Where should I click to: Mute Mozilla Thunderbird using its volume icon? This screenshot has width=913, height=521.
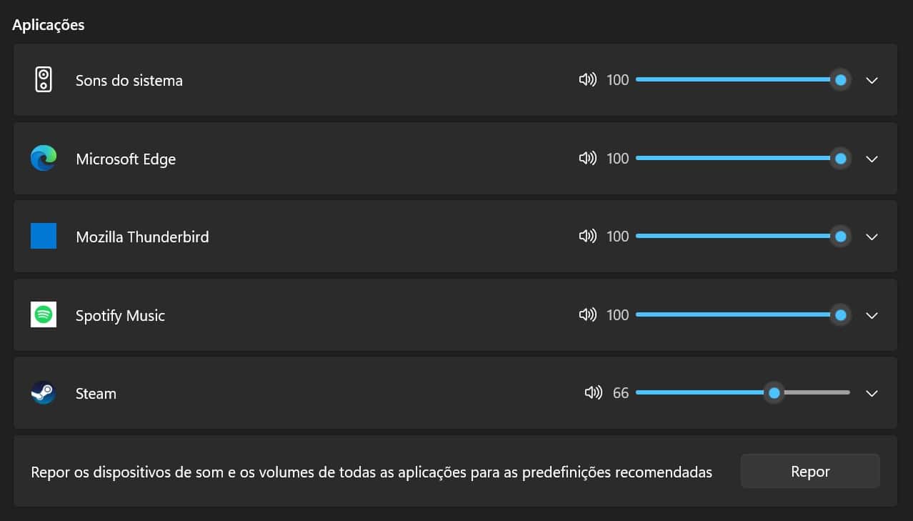coord(587,236)
